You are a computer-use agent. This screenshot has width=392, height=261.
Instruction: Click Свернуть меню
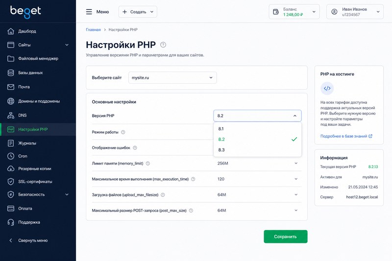point(33,240)
